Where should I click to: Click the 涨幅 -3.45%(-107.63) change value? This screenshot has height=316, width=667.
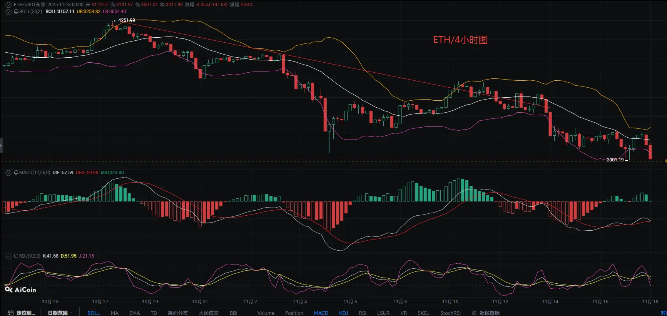[206, 5]
